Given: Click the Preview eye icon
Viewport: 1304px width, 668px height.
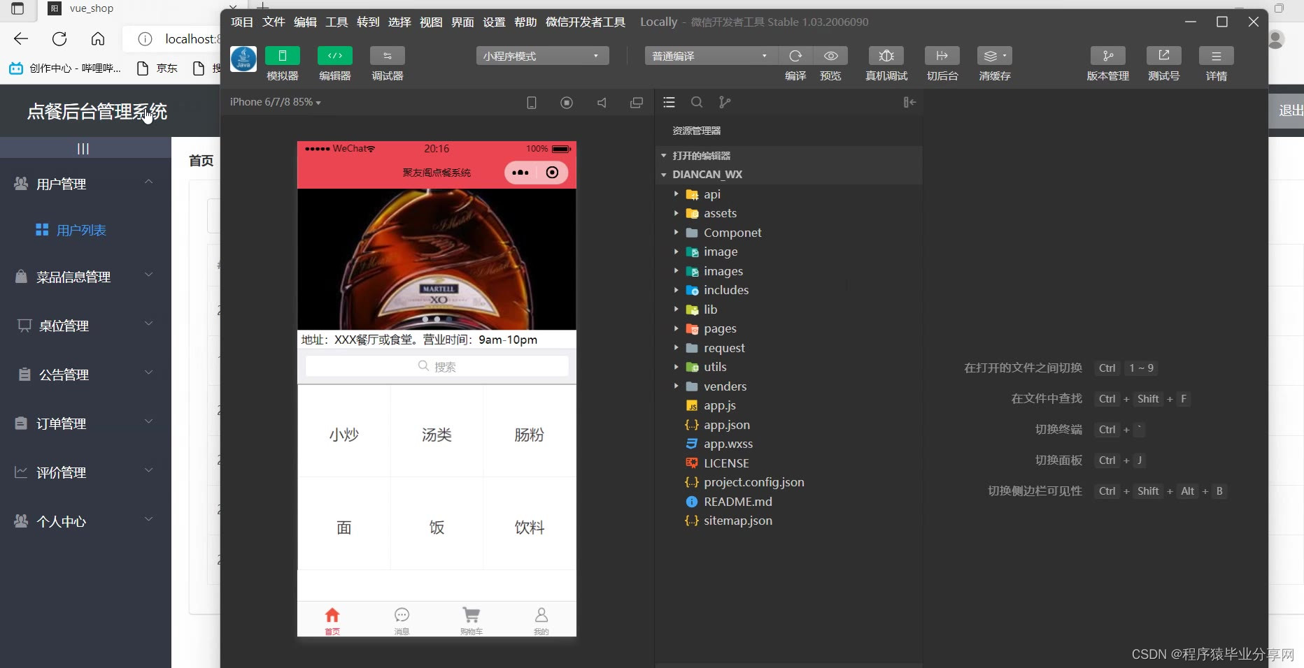Looking at the screenshot, I should tap(831, 56).
